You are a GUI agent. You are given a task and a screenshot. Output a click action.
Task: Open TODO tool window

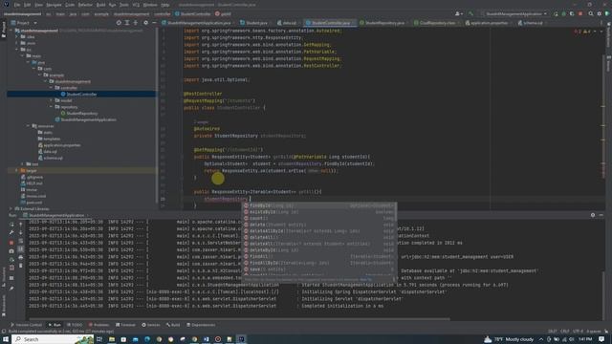coord(75,325)
